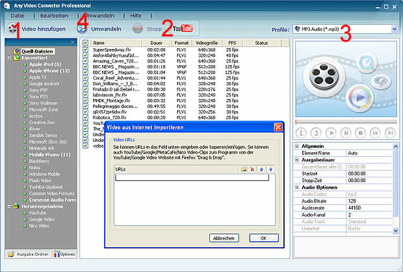Click the Ausleserate value 44100
The width and height of the screenshot is (403, 272).
pyautogui.click(x=369, y=208)
